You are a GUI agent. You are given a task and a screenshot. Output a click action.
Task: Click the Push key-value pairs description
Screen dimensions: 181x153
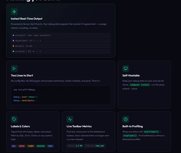pos(88,135)
